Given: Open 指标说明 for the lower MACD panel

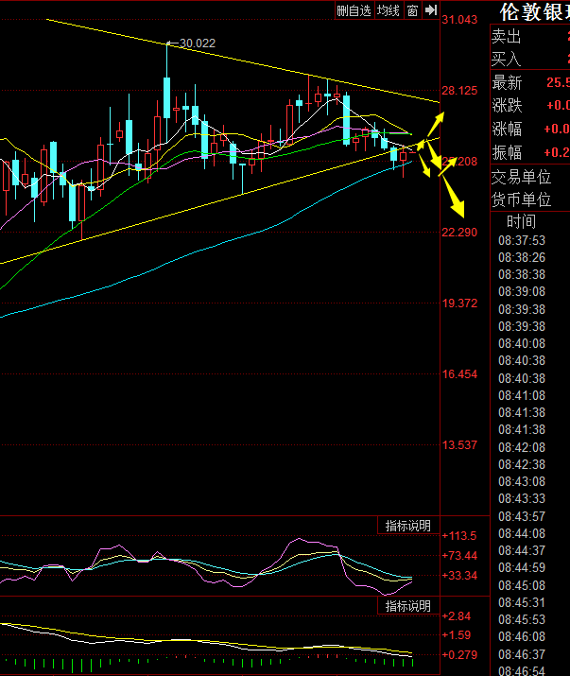Looking at the screenshot, I should point(407,606).
